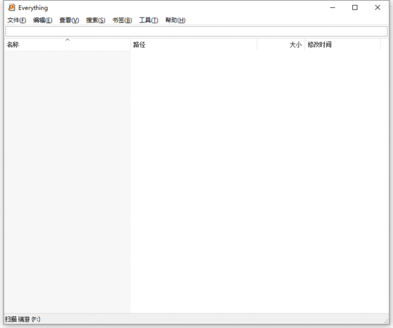Open the 工具(T) menu

148,20
